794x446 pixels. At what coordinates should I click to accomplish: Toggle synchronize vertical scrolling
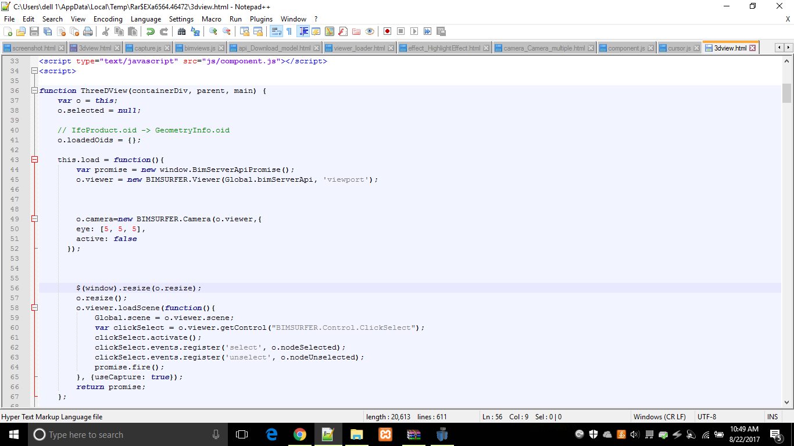(244, 31)
